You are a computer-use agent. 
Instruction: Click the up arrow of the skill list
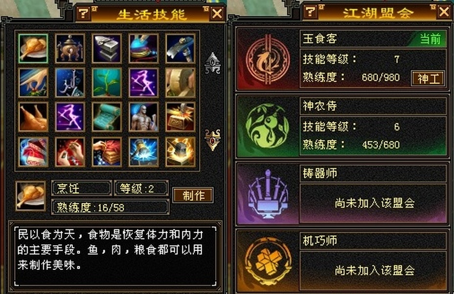(212, 63)
